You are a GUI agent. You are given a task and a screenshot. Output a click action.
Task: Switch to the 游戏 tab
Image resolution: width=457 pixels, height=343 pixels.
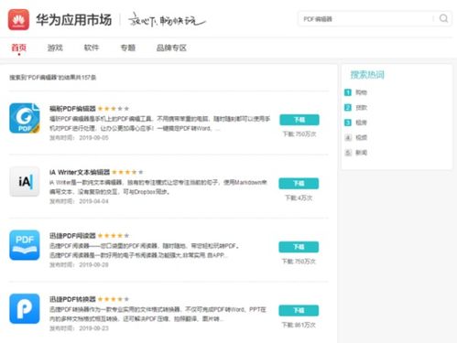tap(55, 48)
